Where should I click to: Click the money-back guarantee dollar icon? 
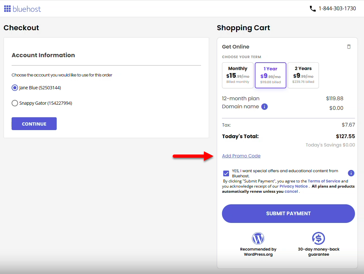click(318, 238)
